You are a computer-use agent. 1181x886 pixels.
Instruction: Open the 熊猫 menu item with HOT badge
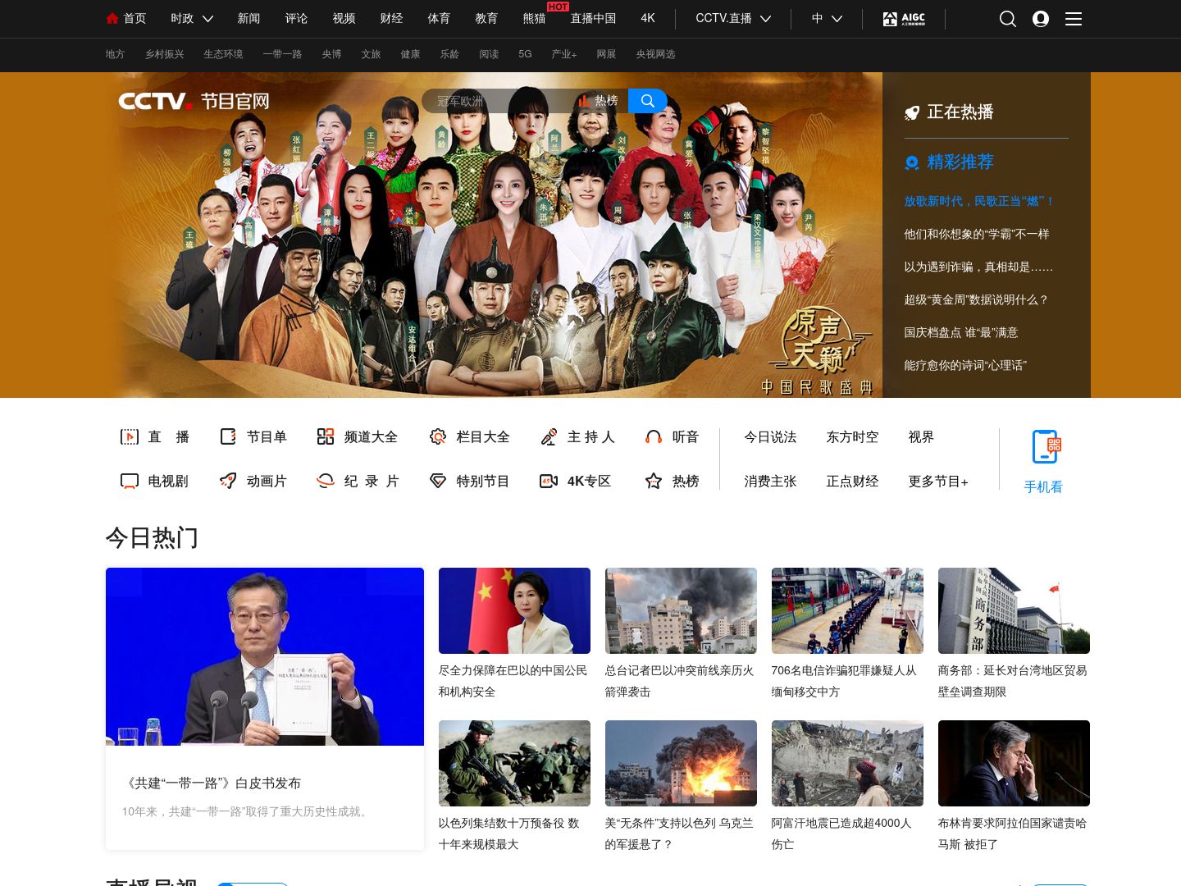coord(534,18)
